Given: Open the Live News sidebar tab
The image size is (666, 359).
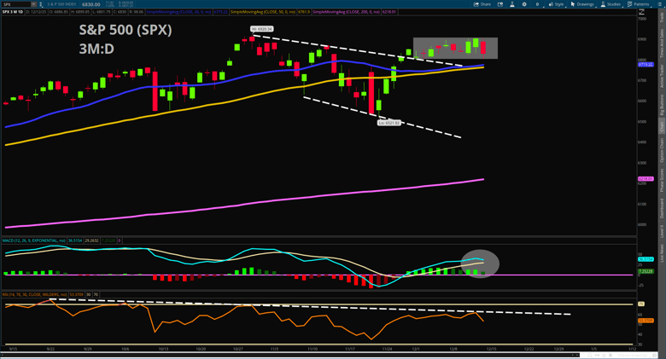Looking at the screenshot, I should click(662, 253).
